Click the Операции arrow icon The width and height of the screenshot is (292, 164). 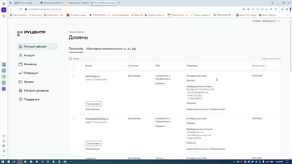tap(21, 73)
